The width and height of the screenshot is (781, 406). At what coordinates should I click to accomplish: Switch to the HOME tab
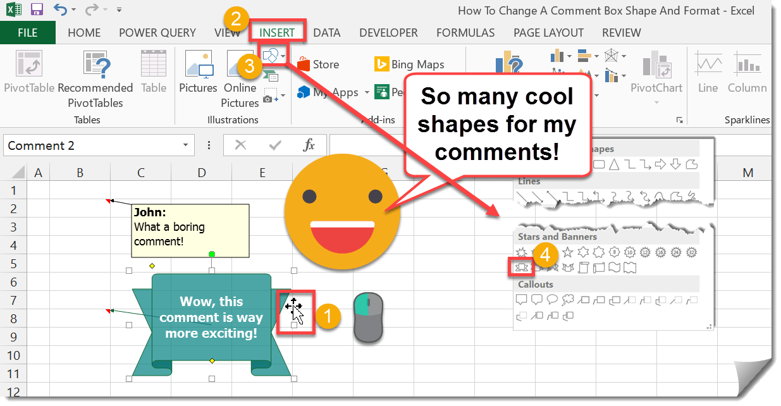[x=84, y=32]
